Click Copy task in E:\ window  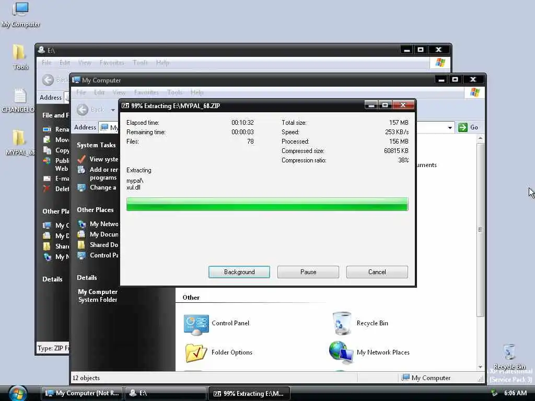[62, 150]
